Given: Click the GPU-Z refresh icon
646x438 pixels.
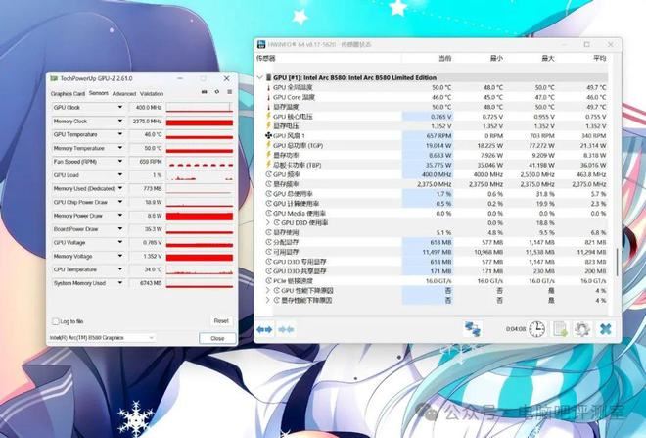Looking at the screenshot, I should coord(216,92).
